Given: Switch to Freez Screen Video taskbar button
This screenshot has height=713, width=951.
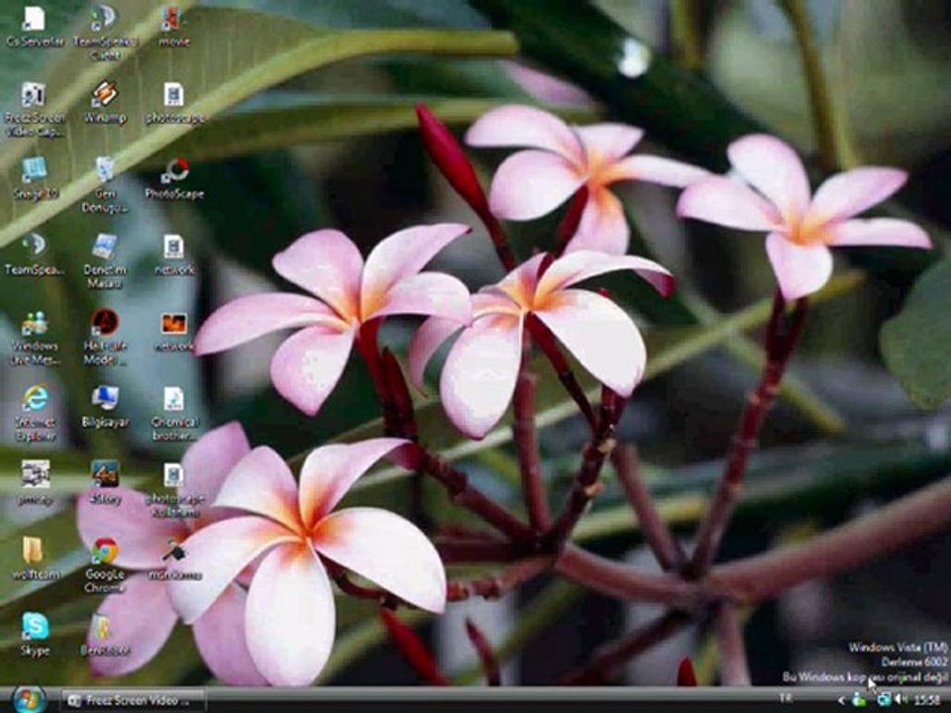Looking at the screenshot, I should [133, 700].
